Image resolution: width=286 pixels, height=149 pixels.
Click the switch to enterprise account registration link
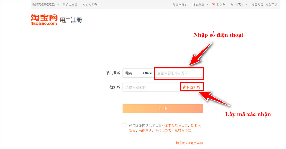pos(189,143)
